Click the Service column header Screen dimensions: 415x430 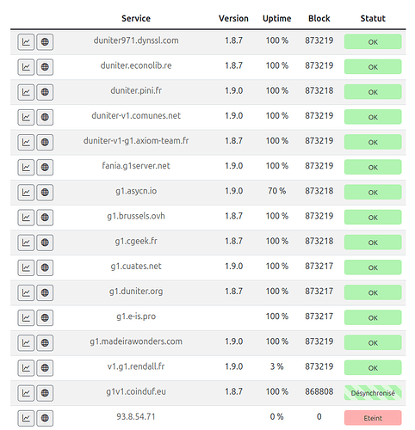tap(136, 18)
